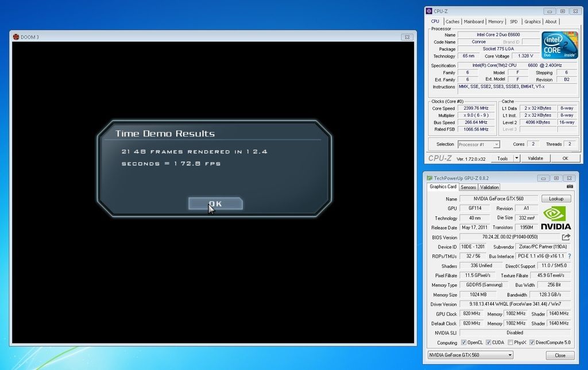Click the Validate button in CPU-Z
The height and width of the screenshot is (370, 588).
pos(535,159)
